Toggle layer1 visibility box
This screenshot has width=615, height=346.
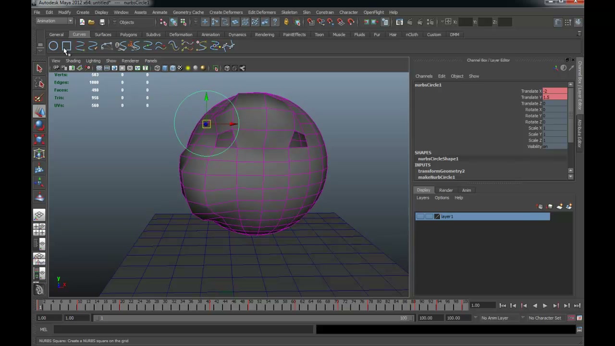pyautogui.click(x=420, y=217)
